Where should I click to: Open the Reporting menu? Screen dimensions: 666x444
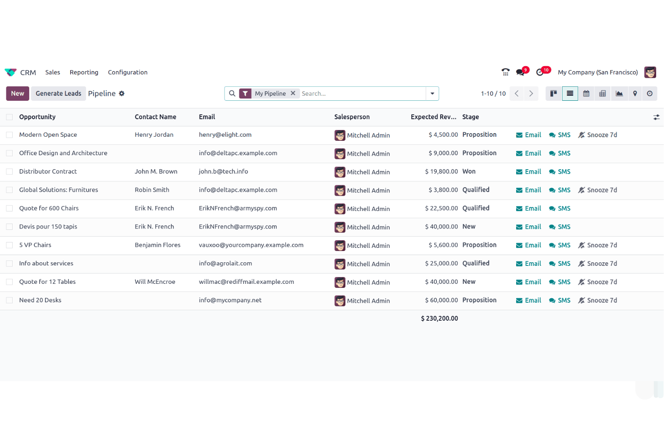tap(84, 72)
